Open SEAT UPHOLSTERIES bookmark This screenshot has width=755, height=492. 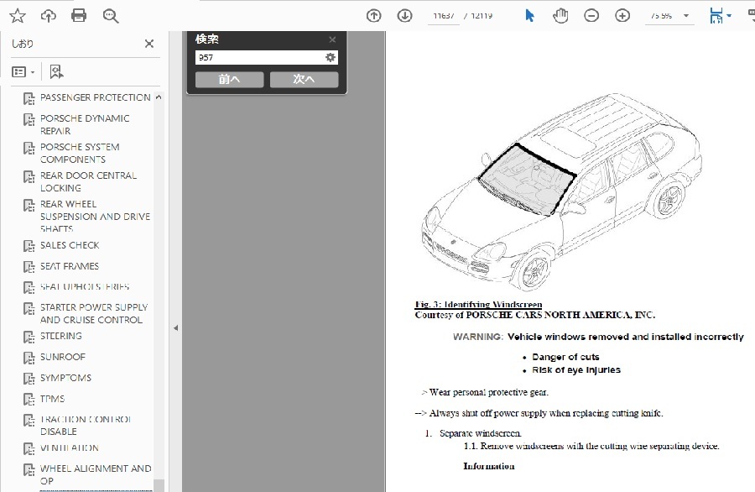pyautogui.click(x=85, y=286)
